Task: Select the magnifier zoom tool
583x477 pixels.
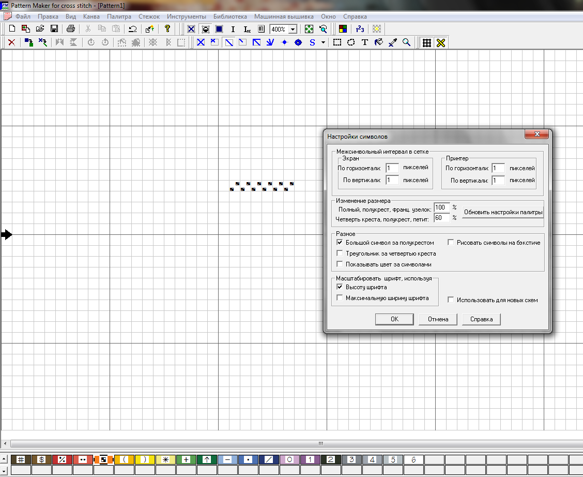Action: 406,42
